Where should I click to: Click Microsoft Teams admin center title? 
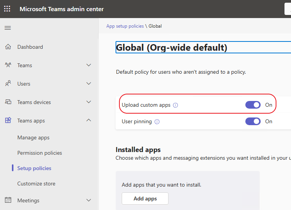[x=61, y=9]
